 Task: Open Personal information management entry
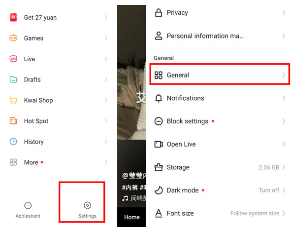click(x=220, y=36)
